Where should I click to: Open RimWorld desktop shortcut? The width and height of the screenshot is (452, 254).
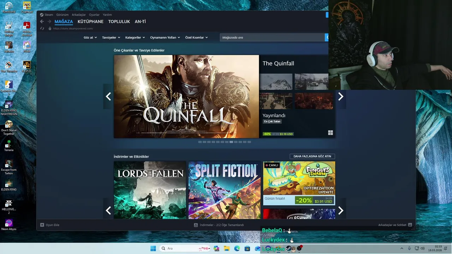(x=9, y=7)
